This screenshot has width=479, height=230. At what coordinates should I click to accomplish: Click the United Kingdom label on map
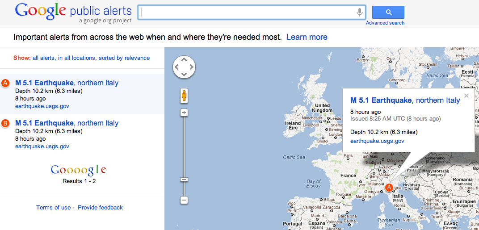(x=322, y=108)
